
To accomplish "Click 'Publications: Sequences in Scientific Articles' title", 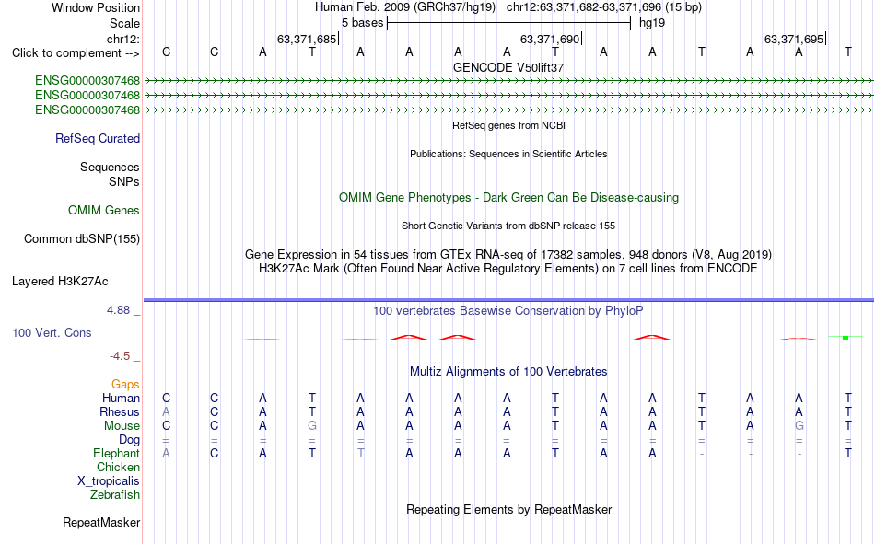I will 508,154.
